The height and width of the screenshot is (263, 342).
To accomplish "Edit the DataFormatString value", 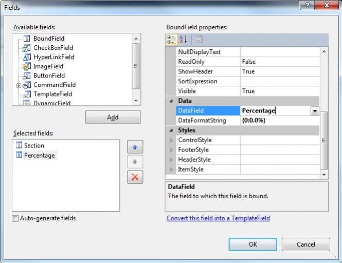I will pos(280,121).
